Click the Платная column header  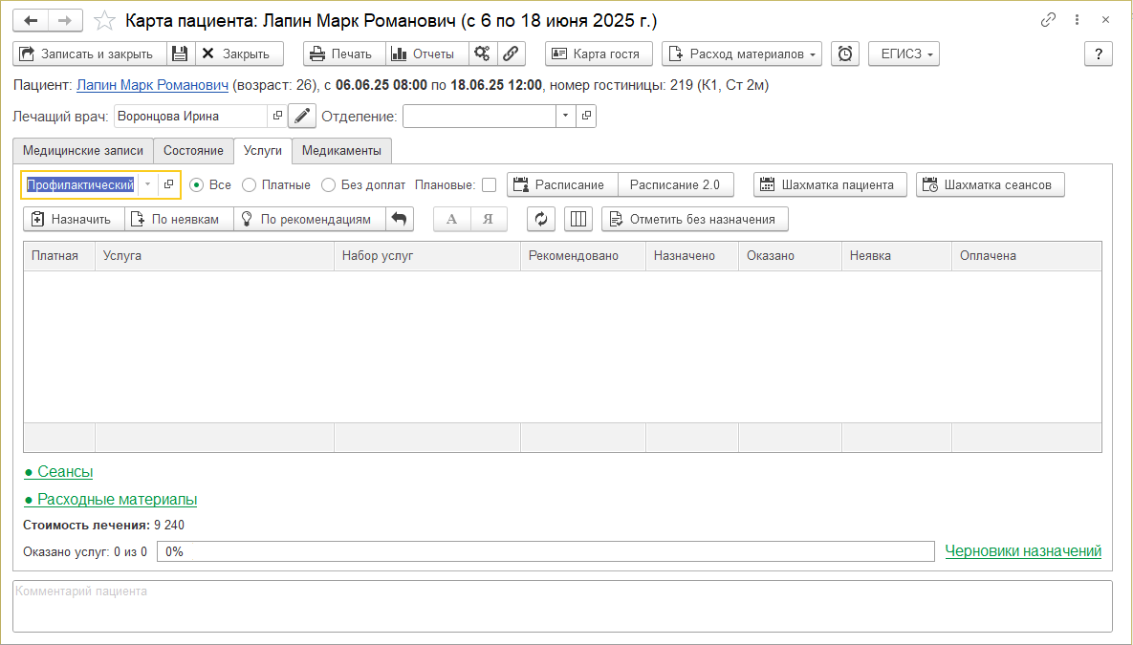point(59,256)
